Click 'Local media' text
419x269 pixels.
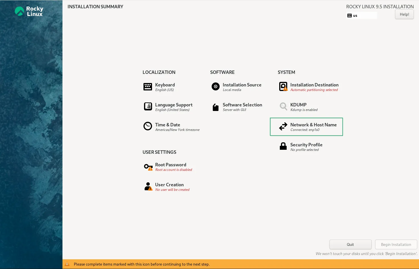coord(232,90)
